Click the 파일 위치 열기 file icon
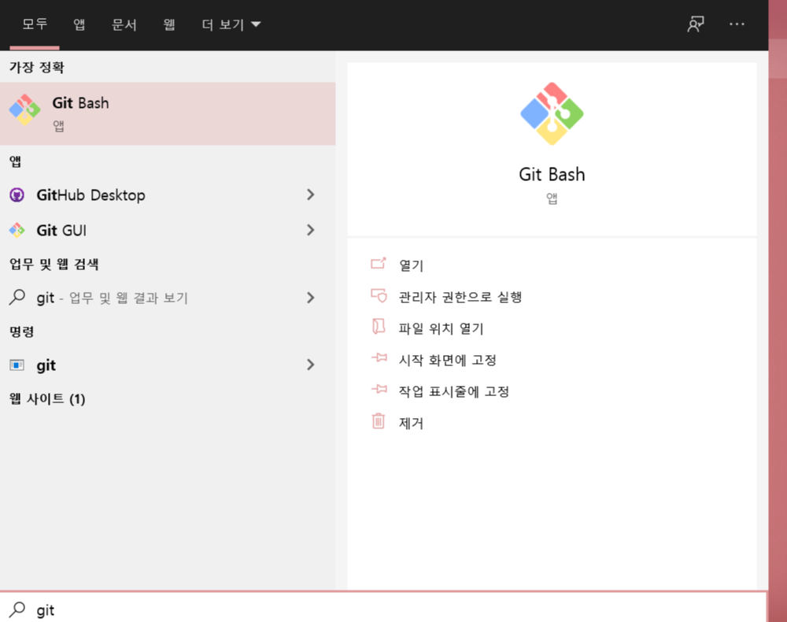 379,326
